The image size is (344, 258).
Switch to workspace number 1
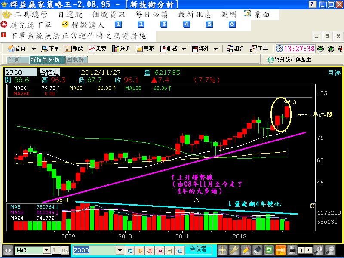pos(118,24)
